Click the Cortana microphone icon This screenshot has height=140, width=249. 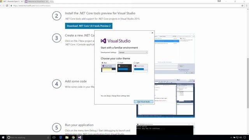click(48, 137)
